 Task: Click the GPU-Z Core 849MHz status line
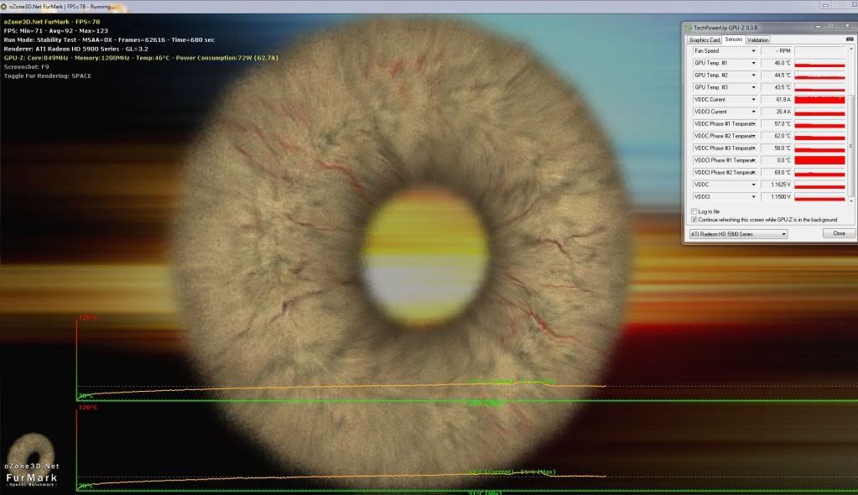(141, 58)
